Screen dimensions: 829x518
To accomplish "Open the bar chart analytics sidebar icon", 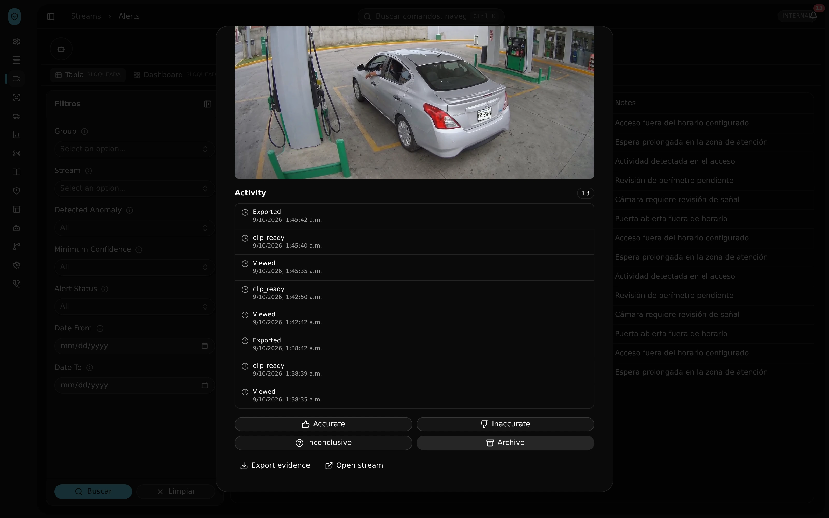I will pyautogui.click(x=16, y=135).
